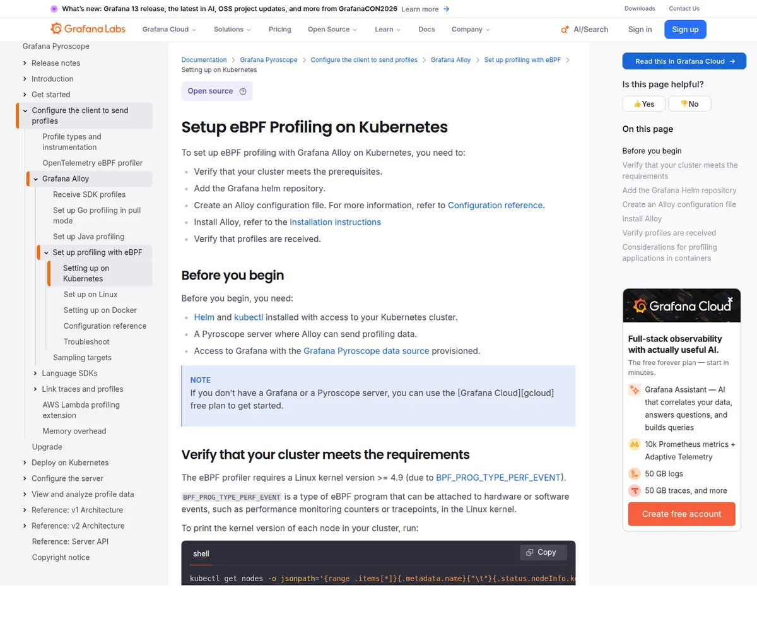Click the Grafana Pyroscope breadcrumb
This screenshot has width=757, height=631.
tap(269, 59)
